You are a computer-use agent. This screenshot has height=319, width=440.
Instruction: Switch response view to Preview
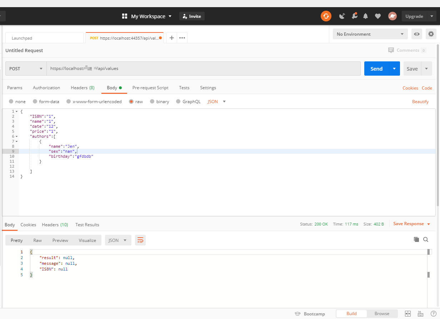click(x=60, y=240)
